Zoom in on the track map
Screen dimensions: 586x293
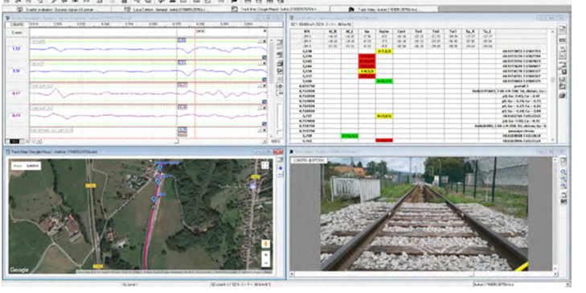[x=266, y=255]
